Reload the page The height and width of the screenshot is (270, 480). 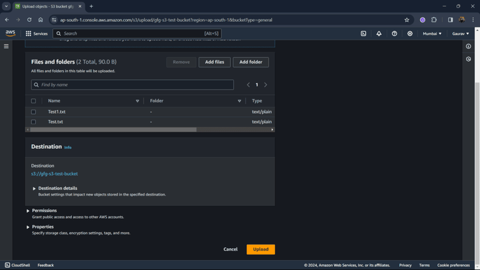point(29,20)
